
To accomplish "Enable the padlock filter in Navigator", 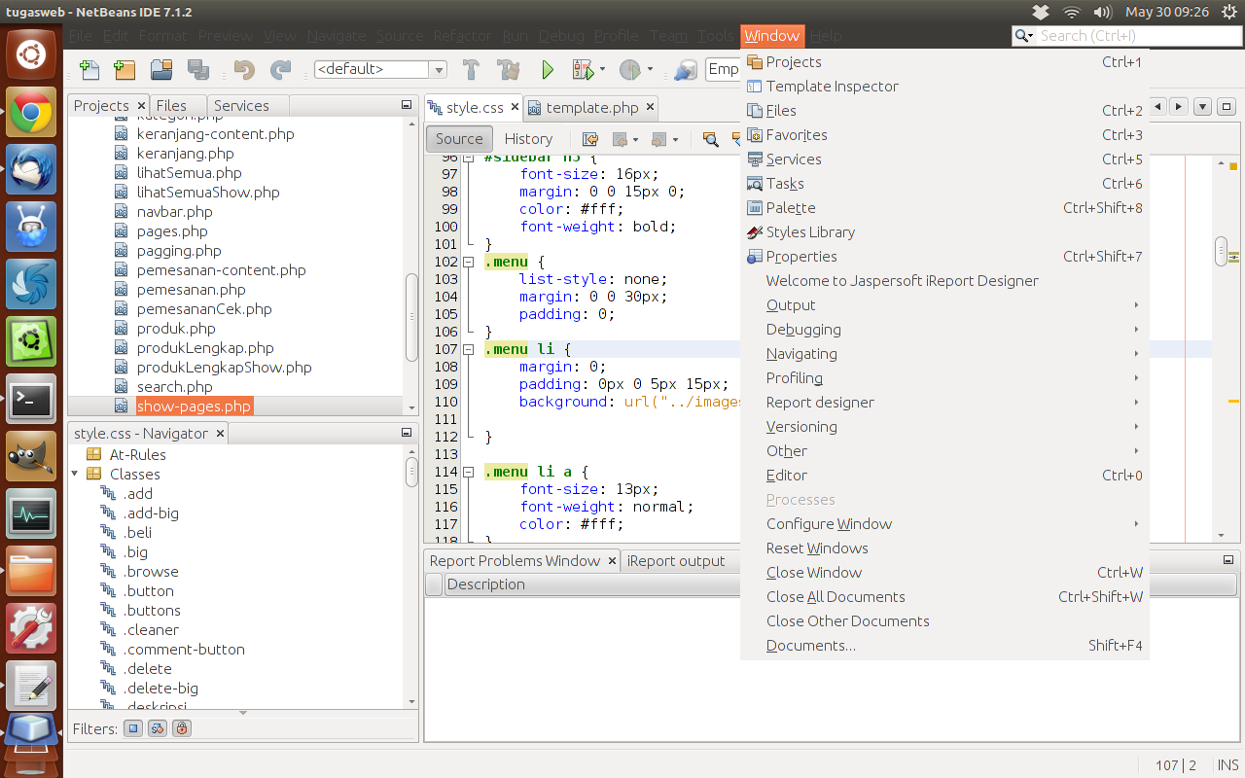I will 181,727.
